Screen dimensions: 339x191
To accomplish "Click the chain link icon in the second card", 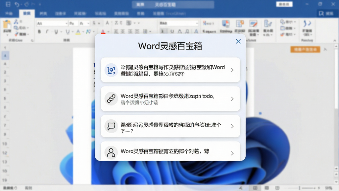I will (111, 99).
